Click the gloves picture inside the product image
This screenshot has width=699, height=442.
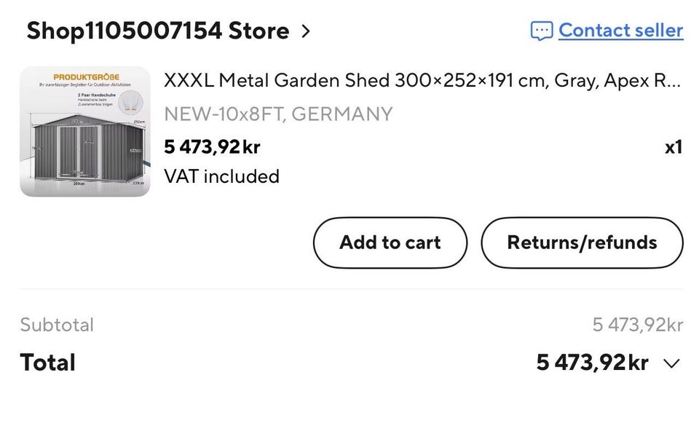tap(130, 102)
